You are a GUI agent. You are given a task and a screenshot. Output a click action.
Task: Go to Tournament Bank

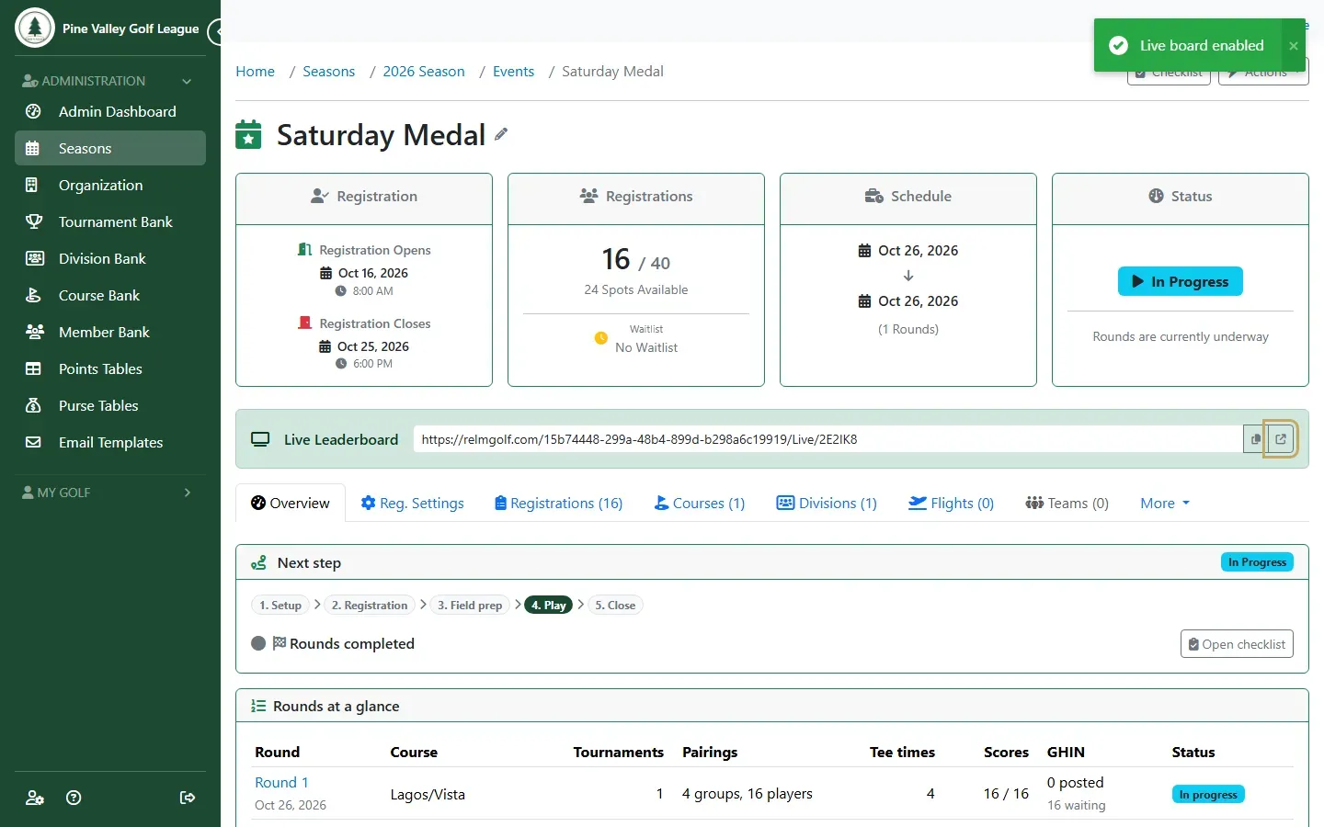[x=110, y=221]
